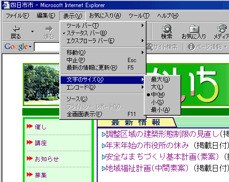Click the red arrow beside 募集

29,174
